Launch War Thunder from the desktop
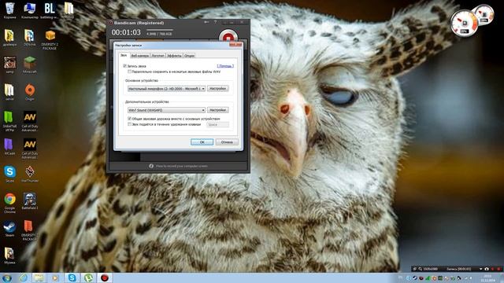Screen dimensions: 504x283 30,175
